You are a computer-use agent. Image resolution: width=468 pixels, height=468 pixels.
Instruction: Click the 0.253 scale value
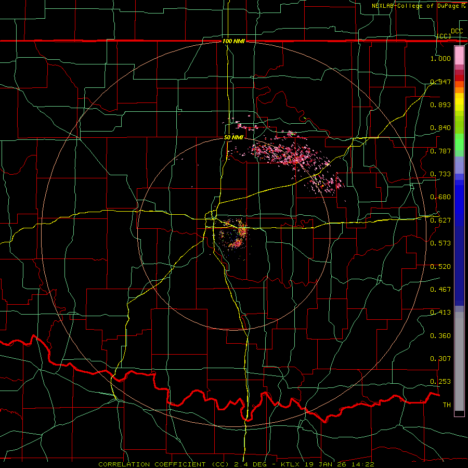(440, 382)
